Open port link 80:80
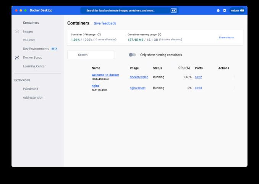259x184 pixels. pyautogui.click(x=198, y=88)
